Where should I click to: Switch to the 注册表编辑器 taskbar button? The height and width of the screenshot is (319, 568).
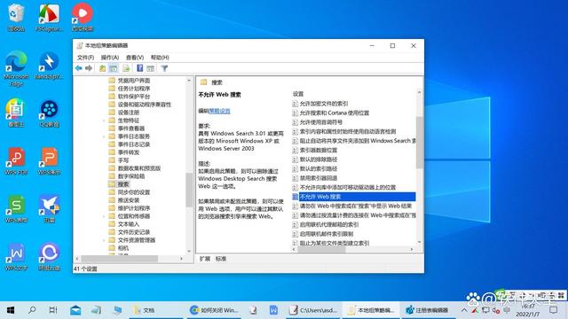tap(428, 310)
